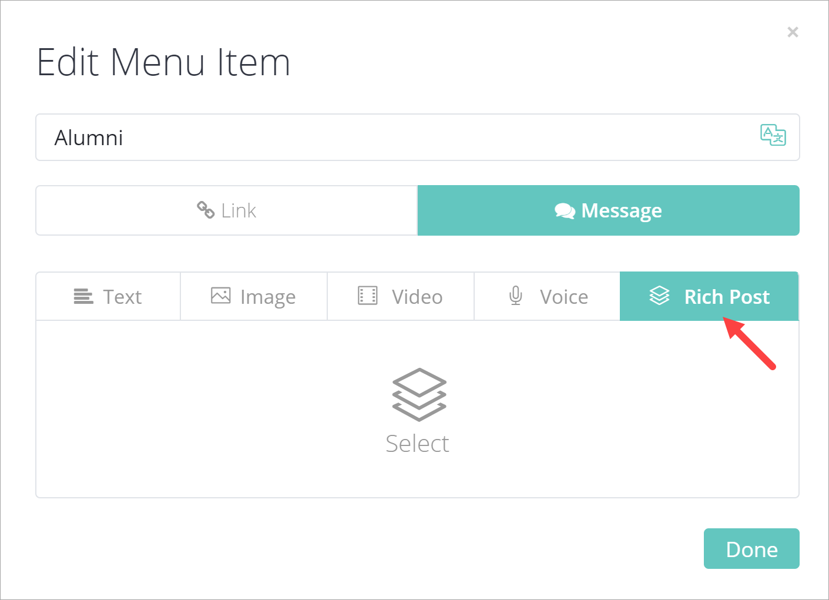The height and width of the screenshot is (600, 829).
Task: Click the Select label to choose a post
Action: (x=417, y=444)
